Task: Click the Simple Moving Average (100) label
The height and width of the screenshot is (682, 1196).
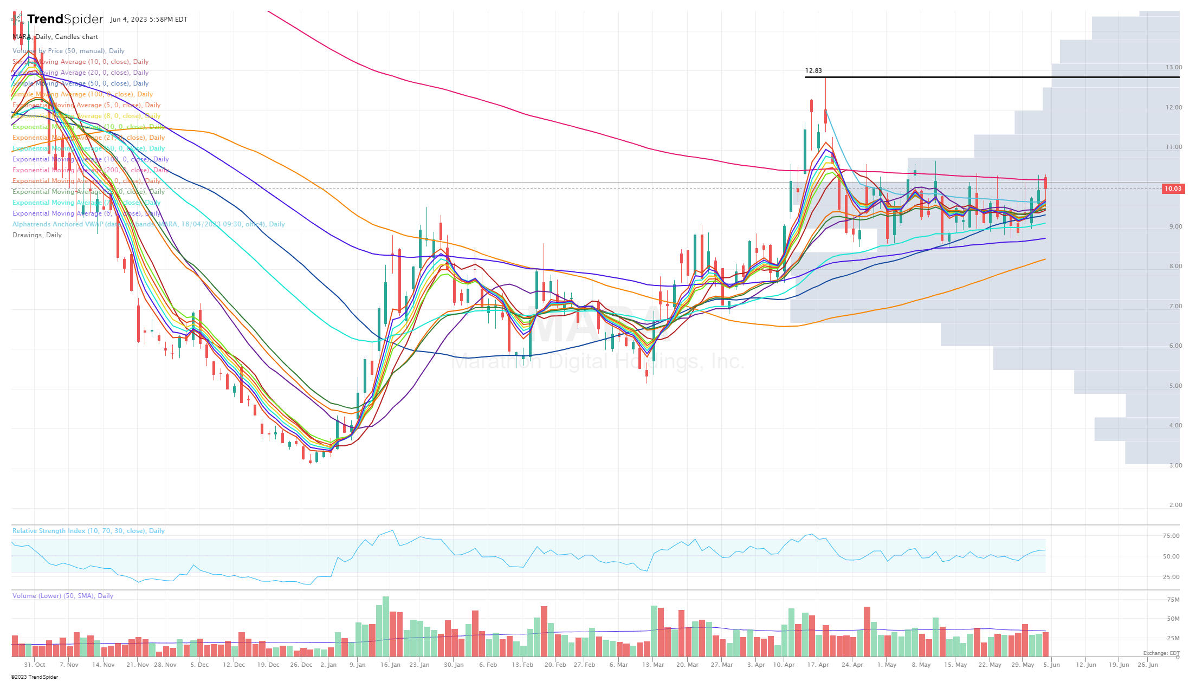Action: (82, 94)
